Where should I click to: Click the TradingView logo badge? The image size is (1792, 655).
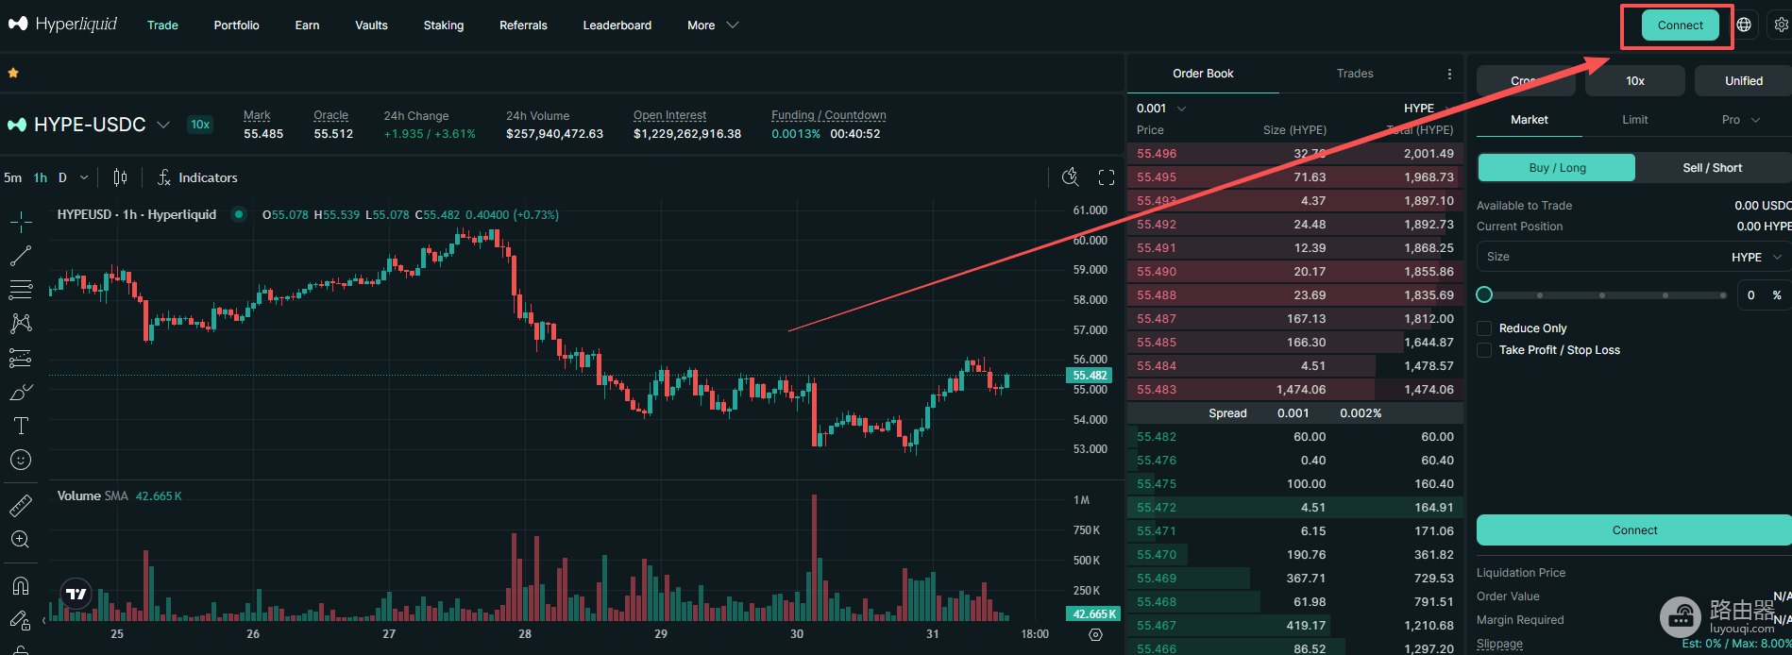76,594
